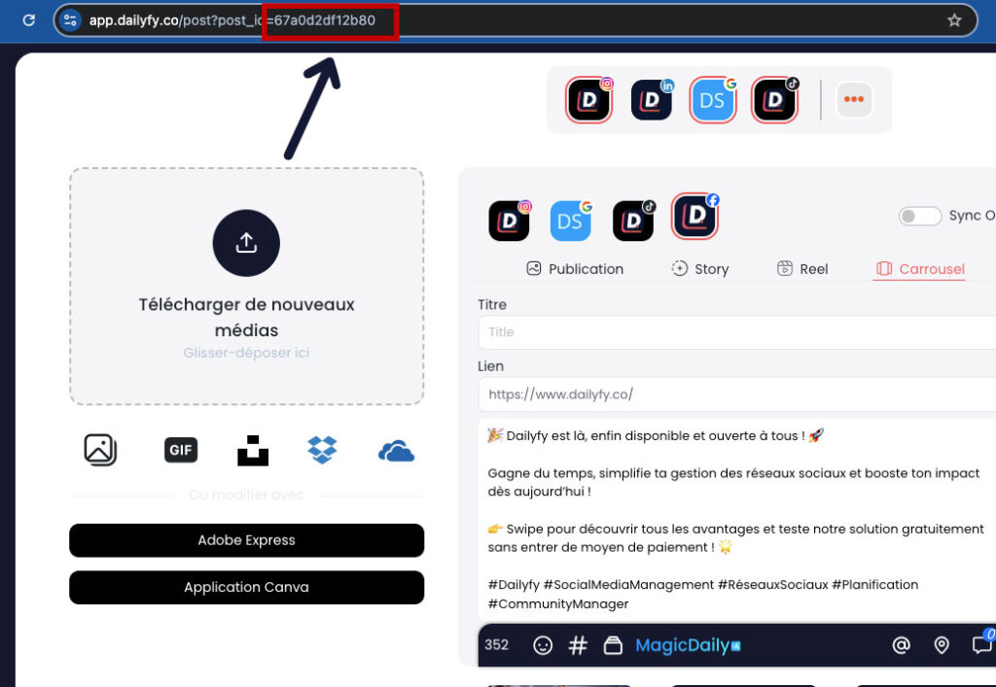
Task: Open the Publication tab
Action: 575,269
